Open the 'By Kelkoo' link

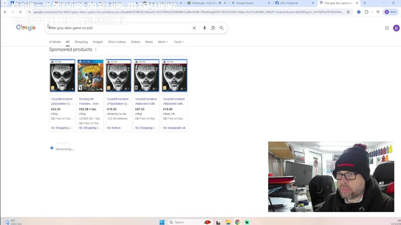pyautogui.click(x=114, y=128)
